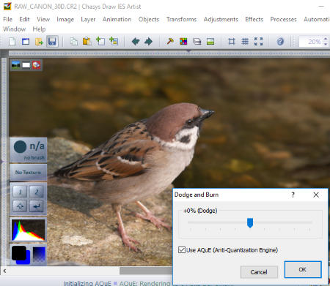Click the landscape thumbnail icon on canvas
The image size is (330, 286).
pos(15,65)
